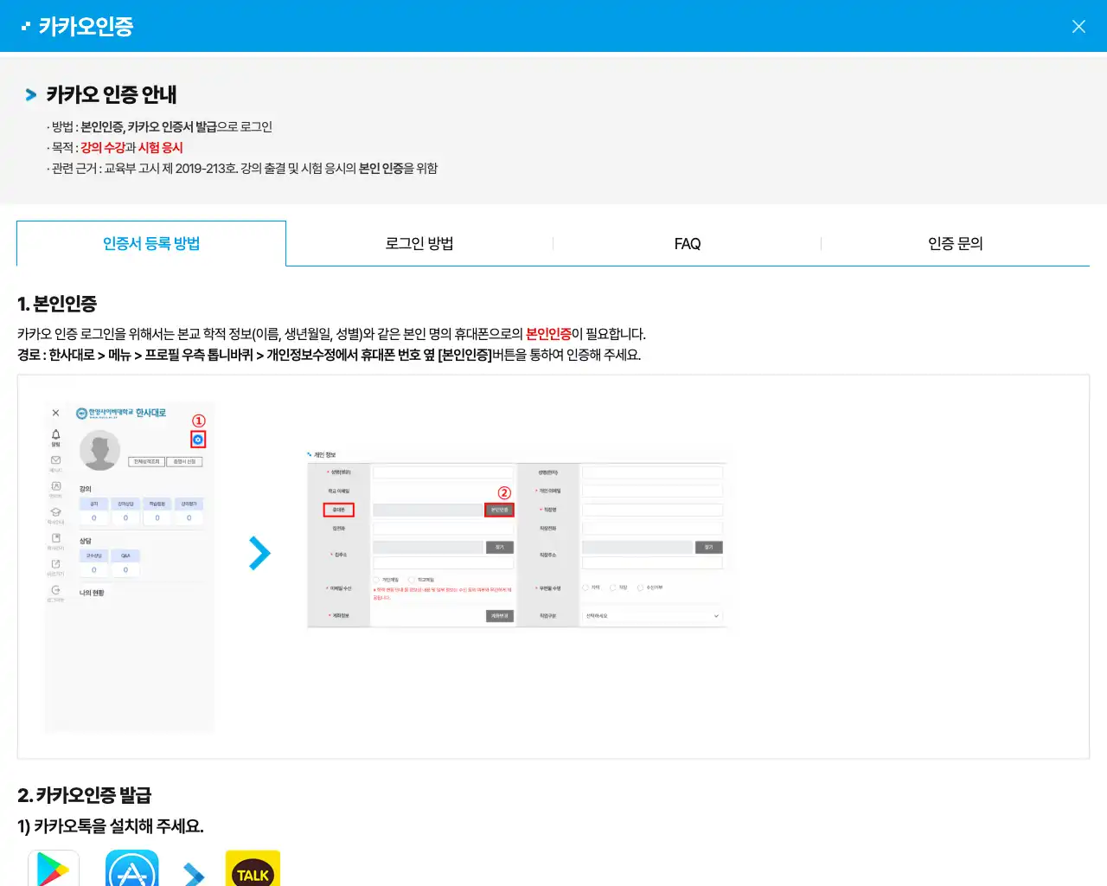The width and height of the screenshot is (1107, 886).
Task: Click the 본인인증 button next to 휴대폰
Action: click(499, 509)
